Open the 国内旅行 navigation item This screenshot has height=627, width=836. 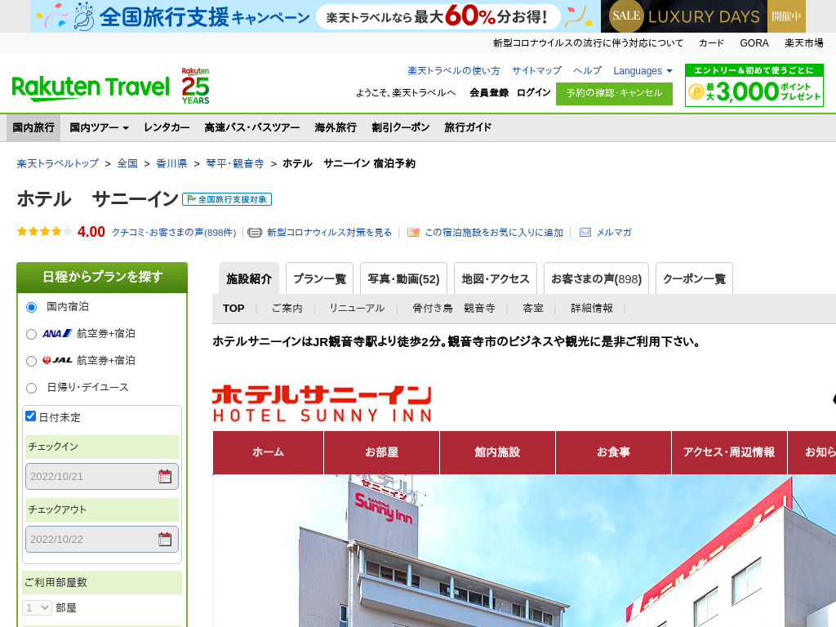(33, 127)
